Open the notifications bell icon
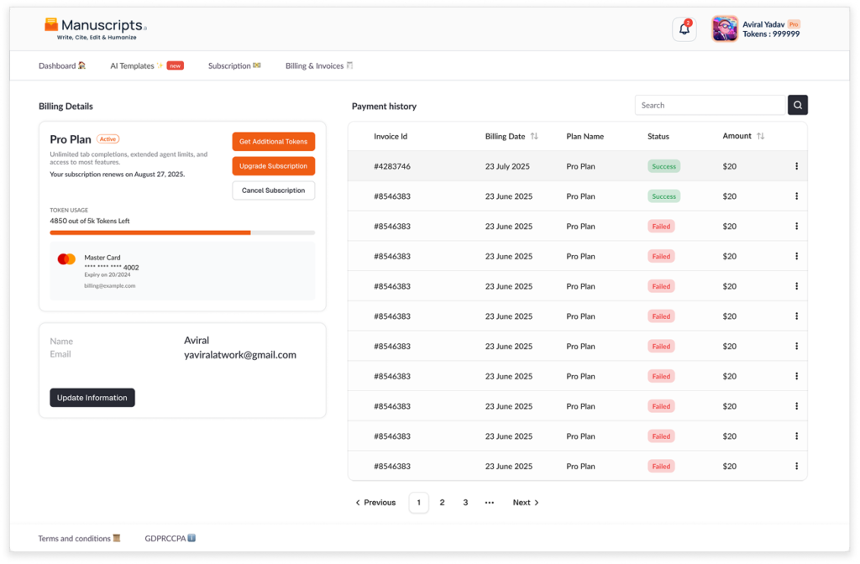 point(684,29)
